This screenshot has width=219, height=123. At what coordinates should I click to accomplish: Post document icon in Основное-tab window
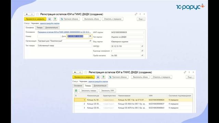pos(55,19)
